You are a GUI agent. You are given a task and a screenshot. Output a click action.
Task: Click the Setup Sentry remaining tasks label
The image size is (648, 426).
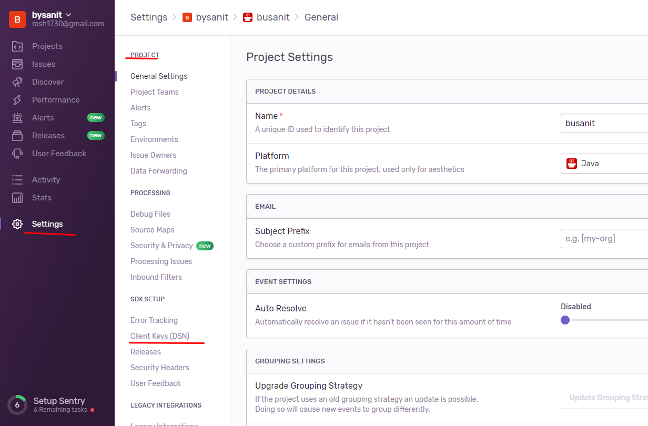(x=60, y=410)
